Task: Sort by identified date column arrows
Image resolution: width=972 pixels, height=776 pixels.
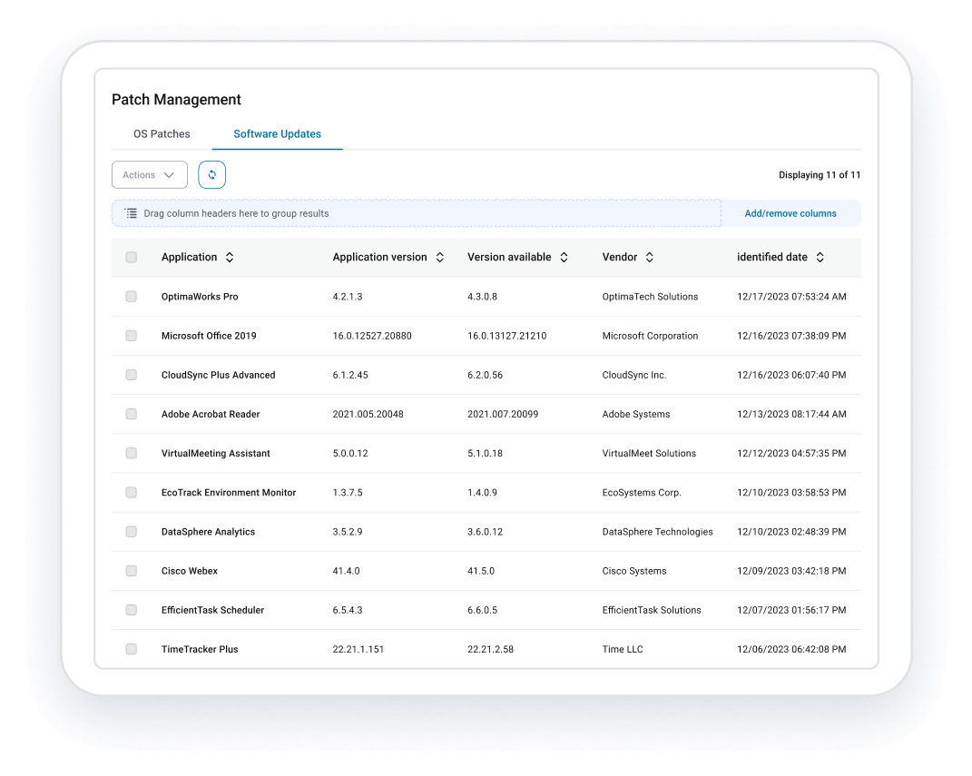Action: point(820,258)
